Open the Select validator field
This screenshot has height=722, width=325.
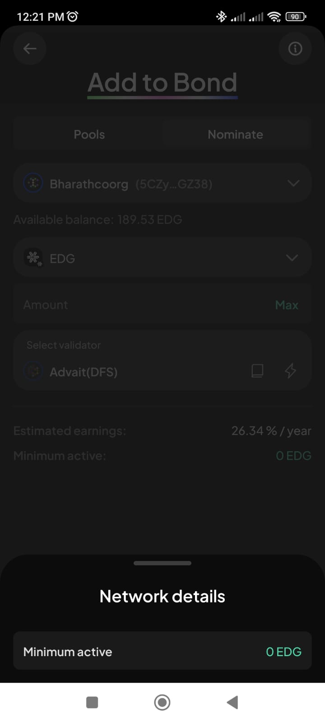tap(135, 361)
